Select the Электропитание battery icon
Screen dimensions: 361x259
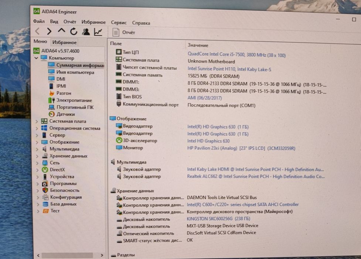click(52, 100)
